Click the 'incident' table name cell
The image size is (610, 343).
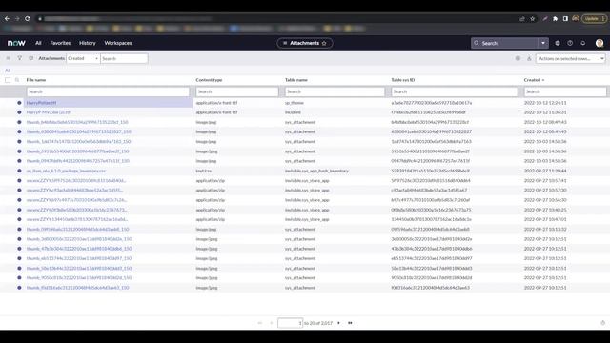point(293,112)
